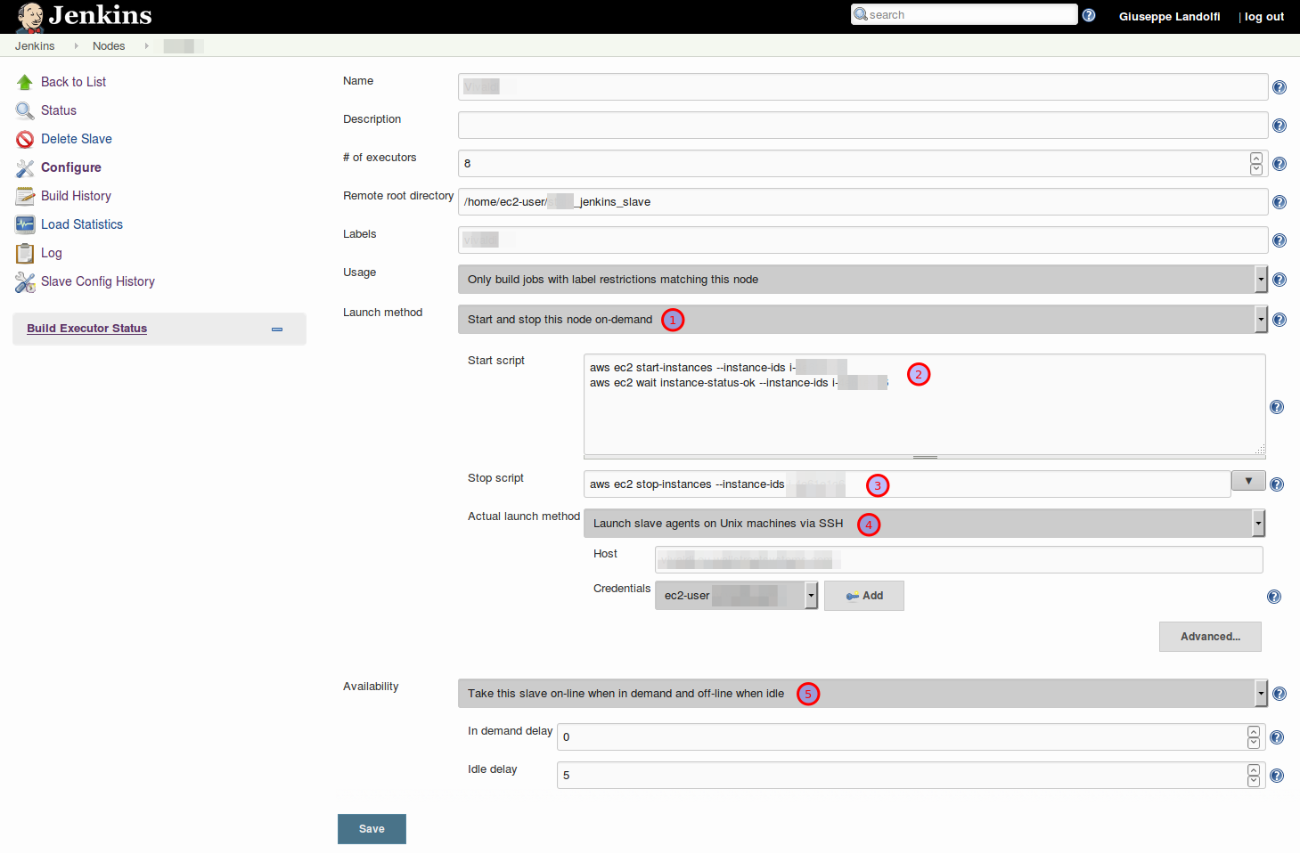1300x854 pixels.
Task: Open help for Stop script
Action: pyautogui.click(x=1277, y=484)
